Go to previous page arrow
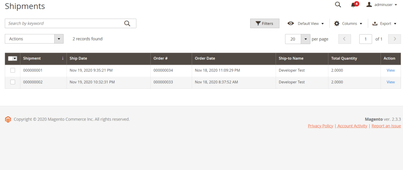 click(x=344, y=39)
